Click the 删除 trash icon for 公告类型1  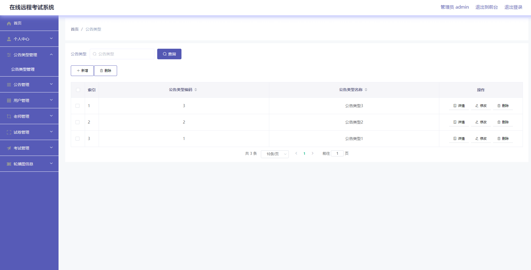pyautogui.click(x=499, y=139)
